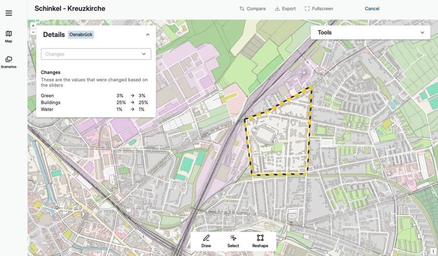The height and width of the screenshot is (256, 438).
Task: Zoom out the map with minus button
Action: [x=33, y=33]
